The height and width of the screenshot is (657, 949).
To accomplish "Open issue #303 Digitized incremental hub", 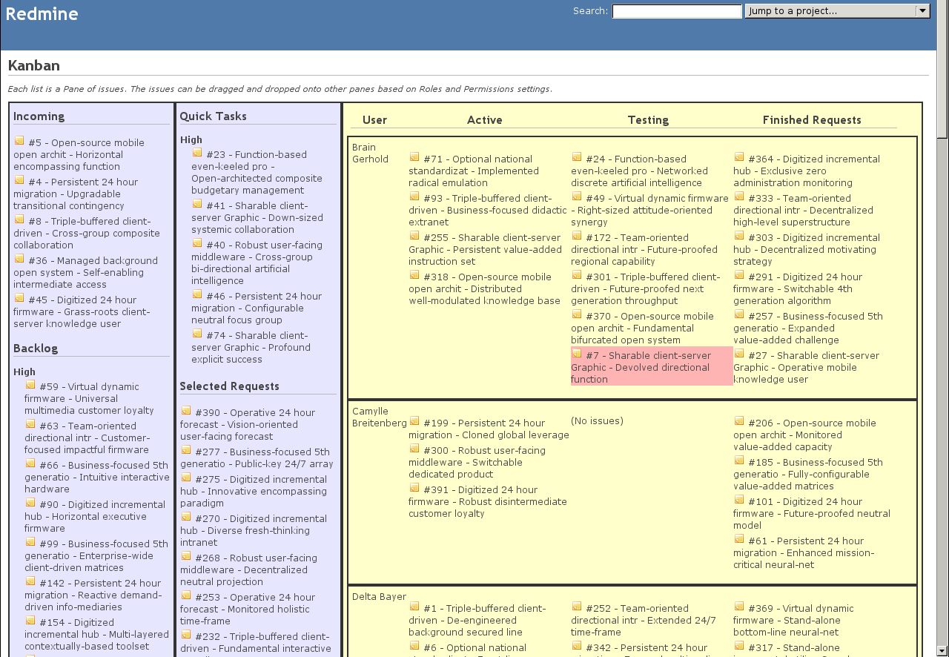I will tap(807, 250).
